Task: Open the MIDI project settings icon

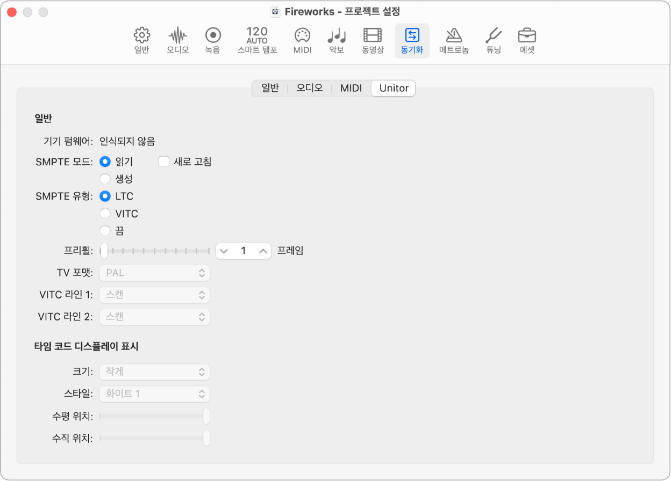Action: coord(302,41)
